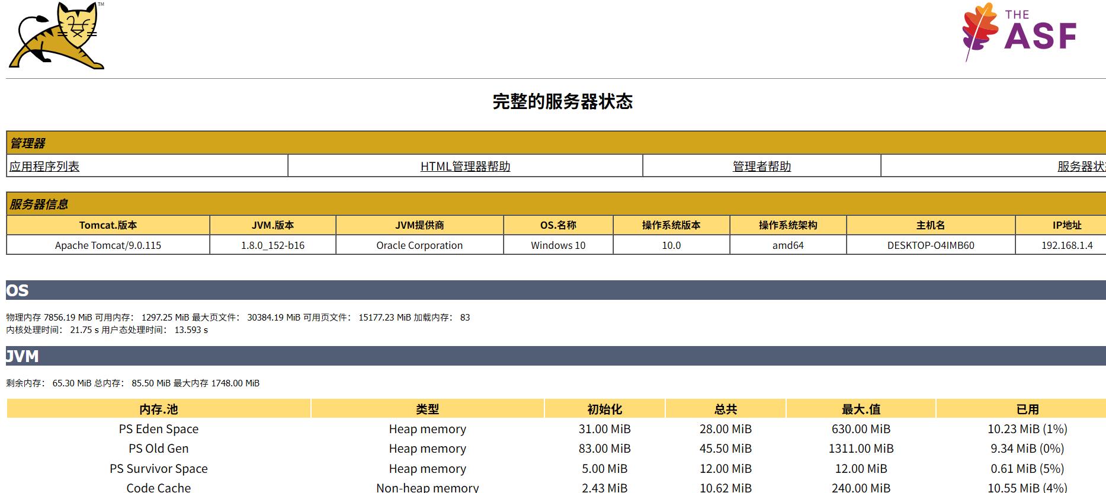The width and height of the screenshot is (1106, 493).
Task: Click the hostname DESKTOP-O4IMB60 cell
Action: [x=931, y=245]
